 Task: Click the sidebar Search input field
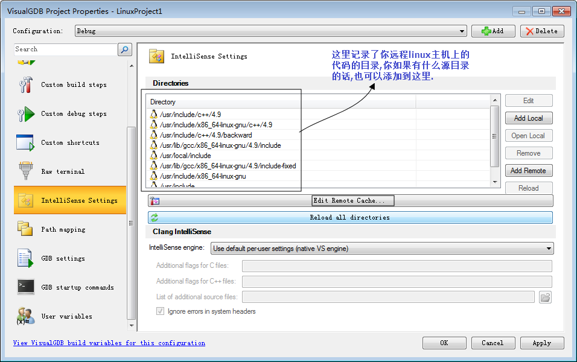pyautogui.click(x=66, y=49)
